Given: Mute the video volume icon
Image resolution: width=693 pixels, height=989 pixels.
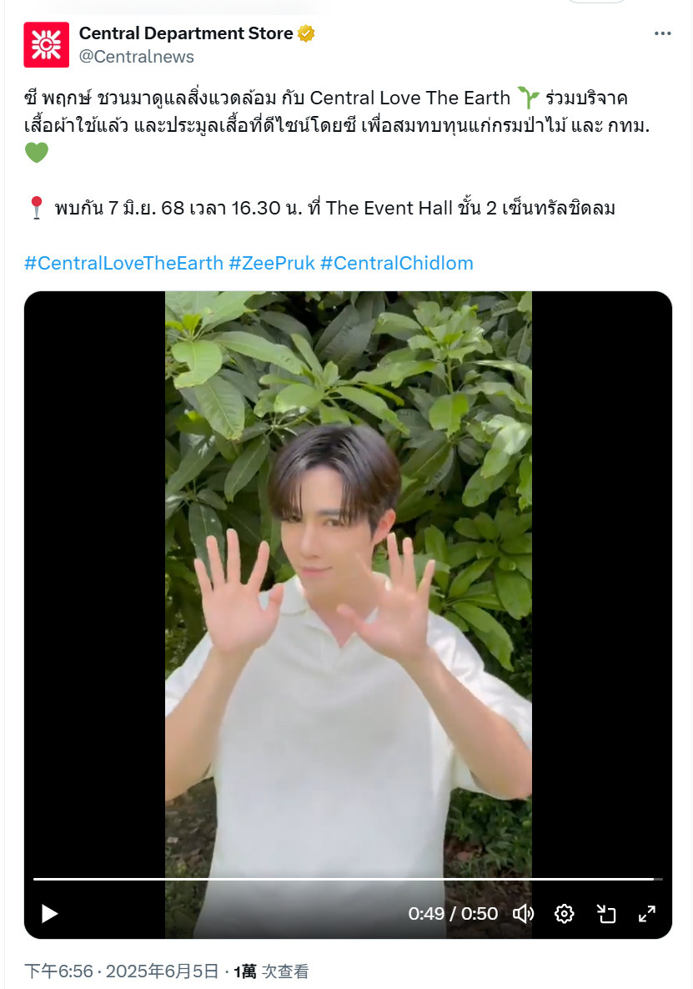Looking at the screenshot, I should pyautogui.click(x=523, y=913).
